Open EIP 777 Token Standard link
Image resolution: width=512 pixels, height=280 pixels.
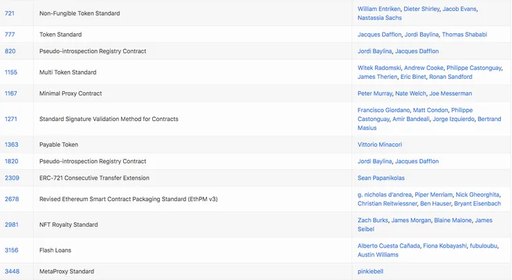[x=10, y=35]
